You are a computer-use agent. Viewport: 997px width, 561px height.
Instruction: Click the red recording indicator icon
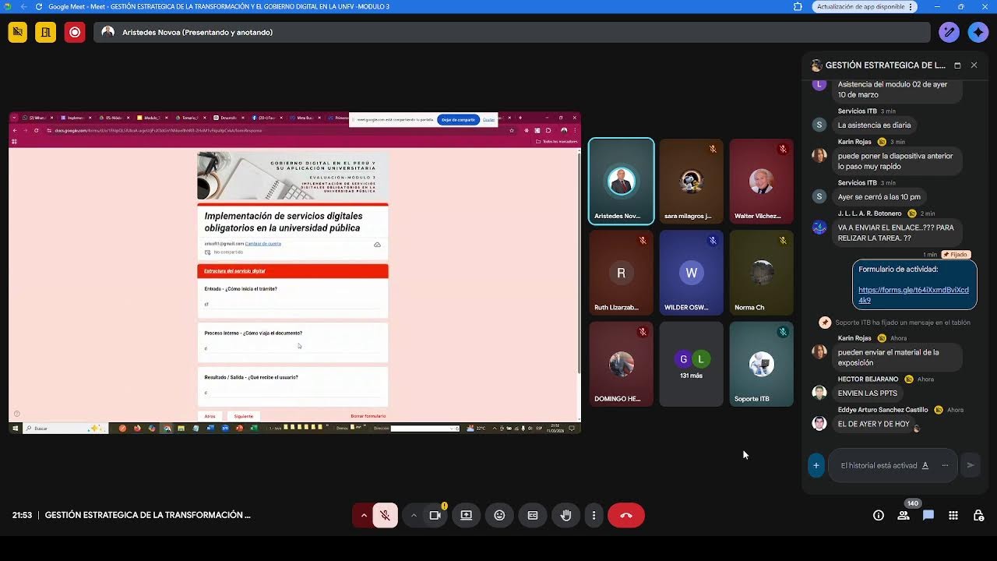[x=75, y=32]
